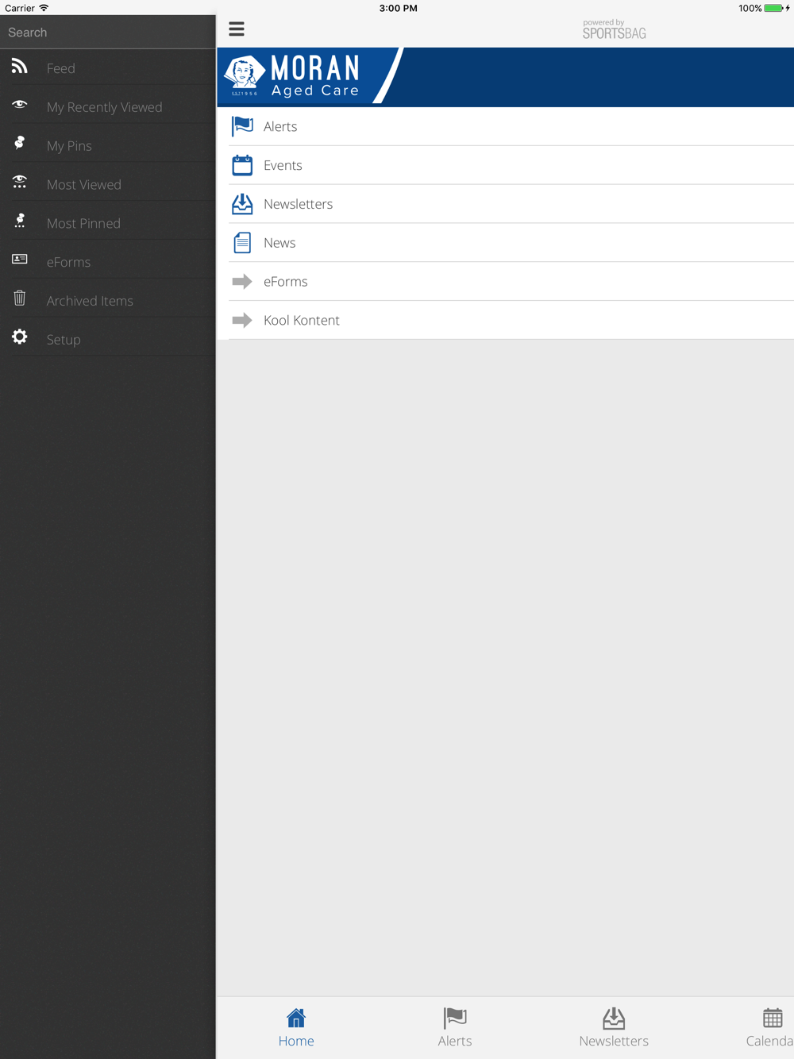This screenshot has width=794, height=1059.
Task: Click the powered by SportsBag logo
Action: [615, 29]
